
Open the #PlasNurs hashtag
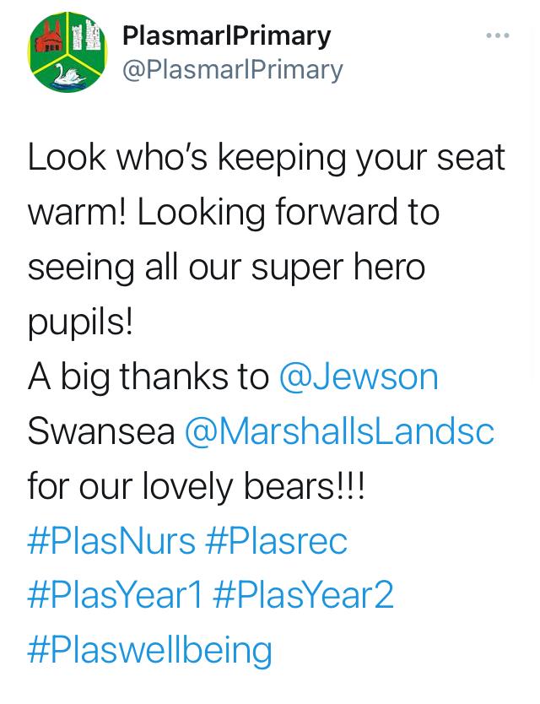click(111, 541)
